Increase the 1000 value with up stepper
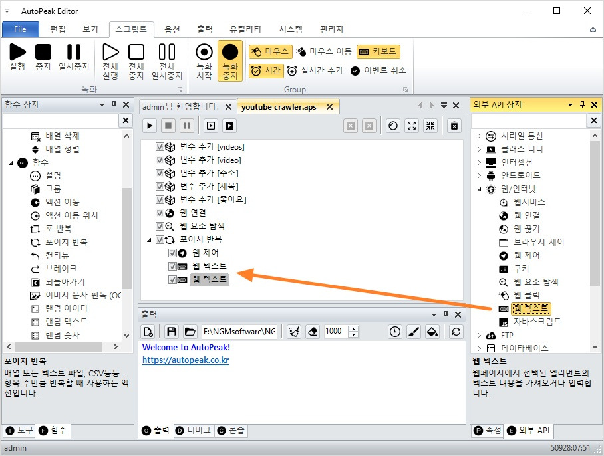This screenshot has height=456, width=604. coord(353,328)
